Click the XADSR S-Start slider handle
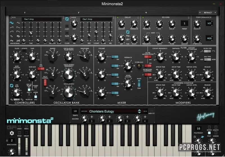 pyautogui.click(x=96, y=32)
